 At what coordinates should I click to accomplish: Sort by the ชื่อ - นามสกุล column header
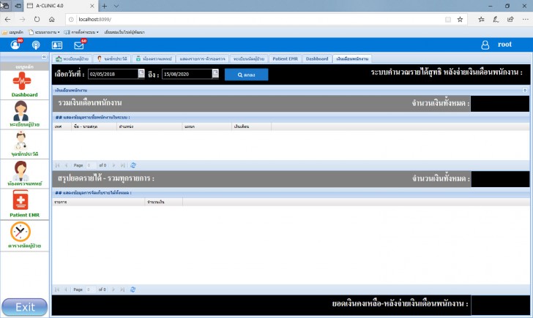[94, 126]
